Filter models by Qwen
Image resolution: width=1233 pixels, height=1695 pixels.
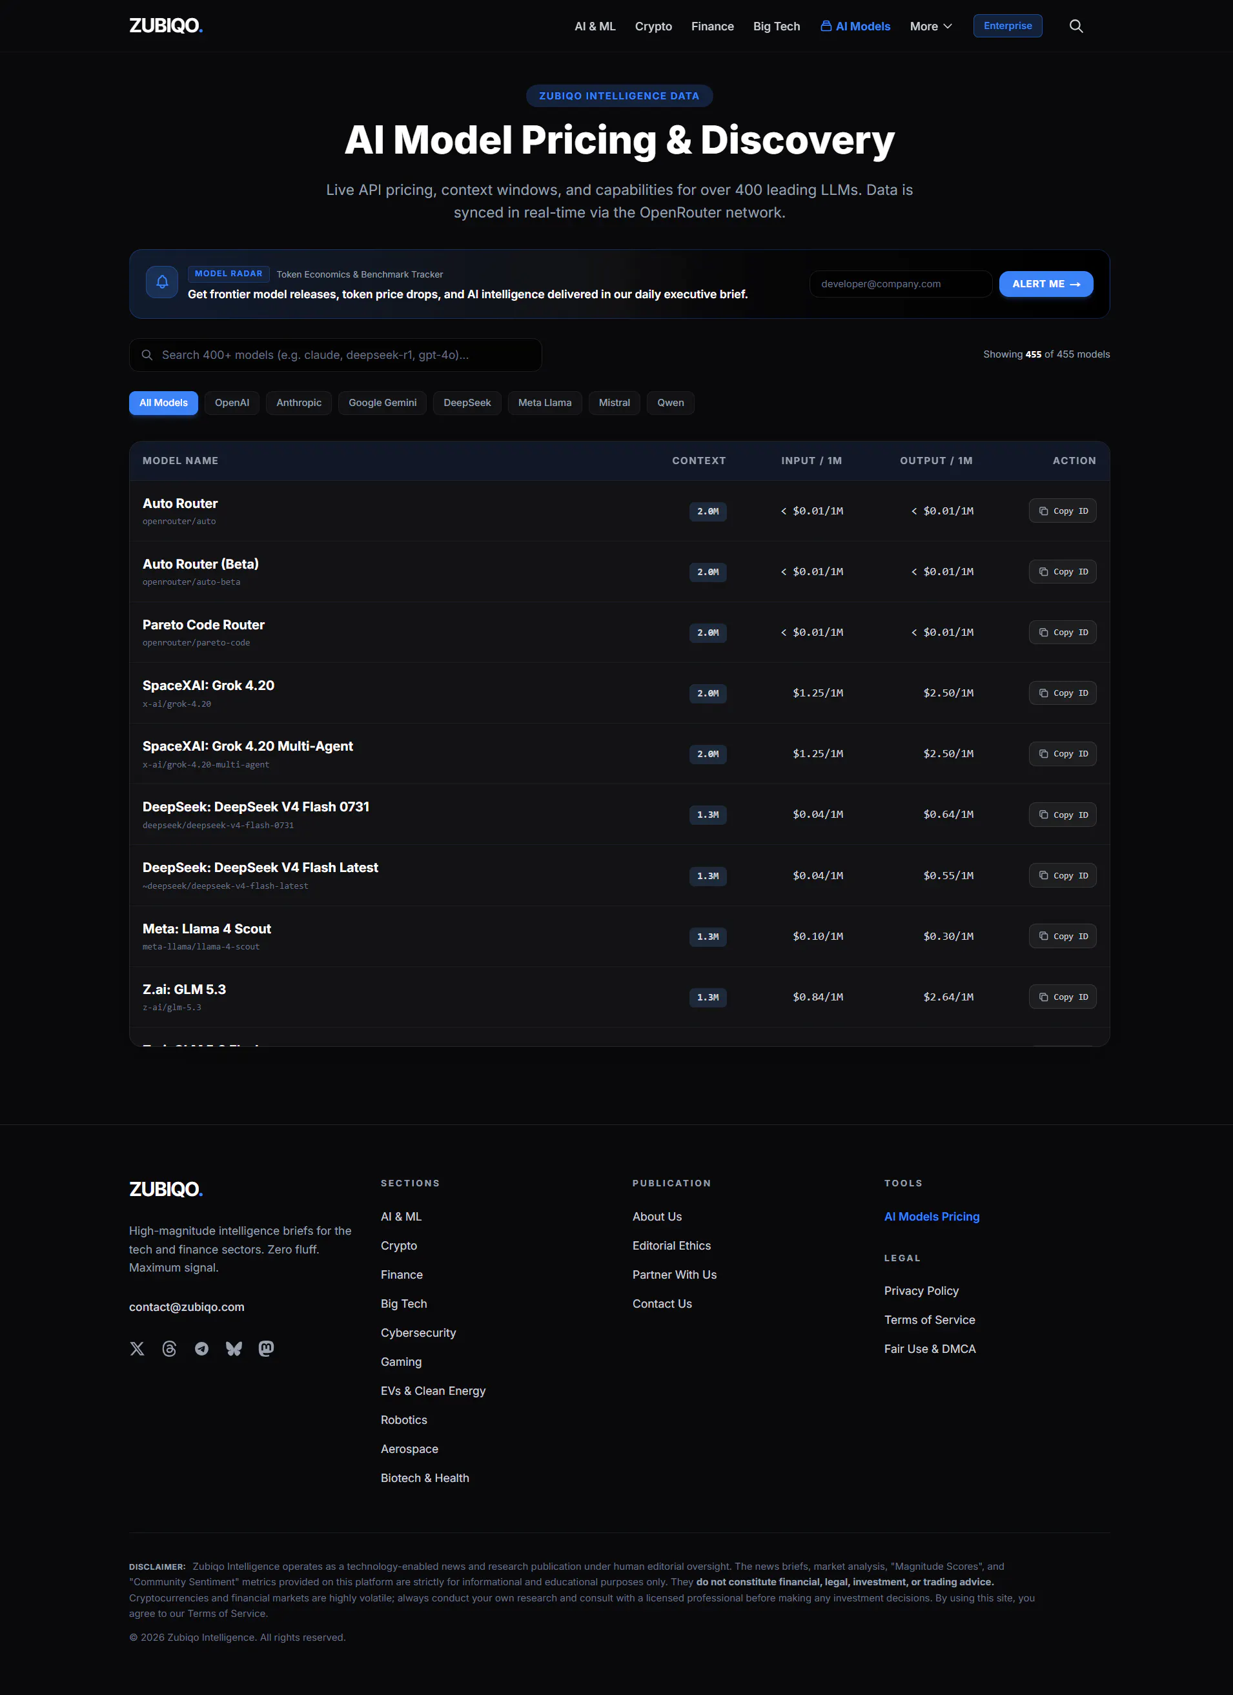[x=670, y=403]
